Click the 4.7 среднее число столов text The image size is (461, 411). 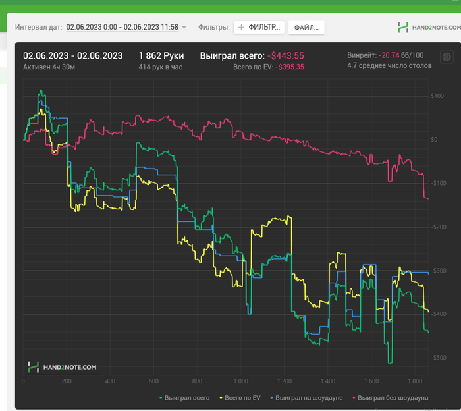tap(389, 65)
